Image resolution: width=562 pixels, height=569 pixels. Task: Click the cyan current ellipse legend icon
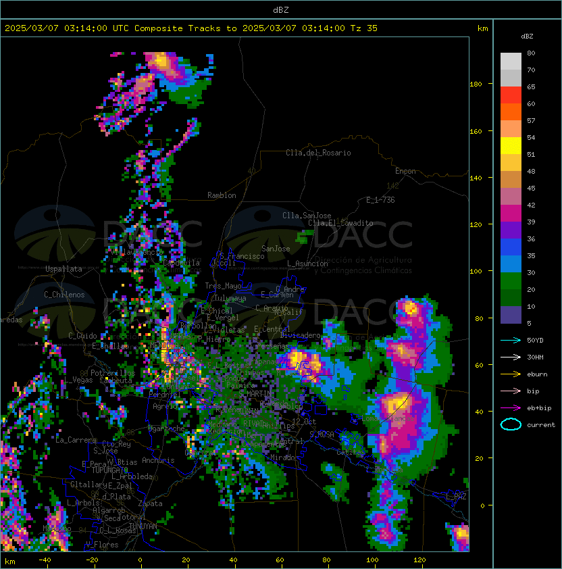point(511,424)
